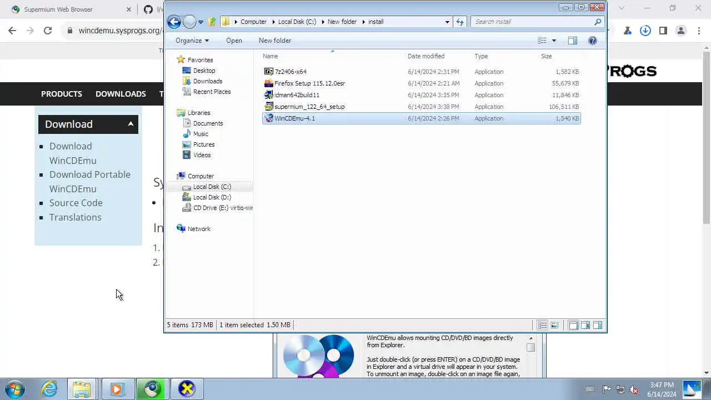The height and width of the screenshot is (400, 711).
Task: Click the browser Back arrow
Action: coord(12,31)
